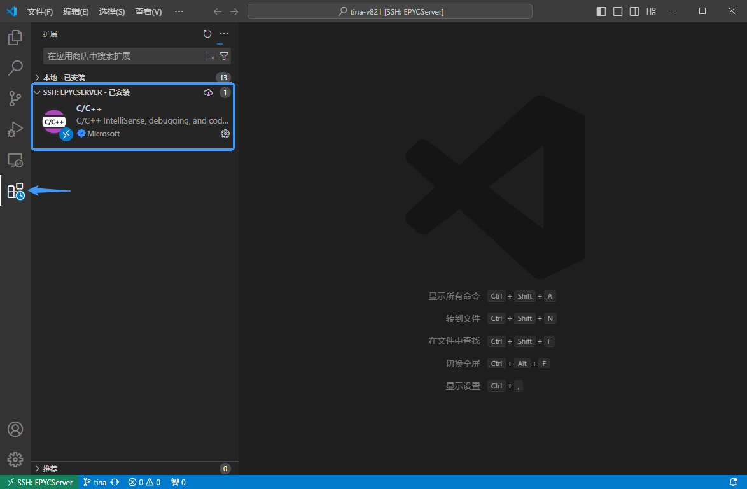Click the tina branch in status bar
The height and width of the screenshot is (489, 747).
[95, 482]
